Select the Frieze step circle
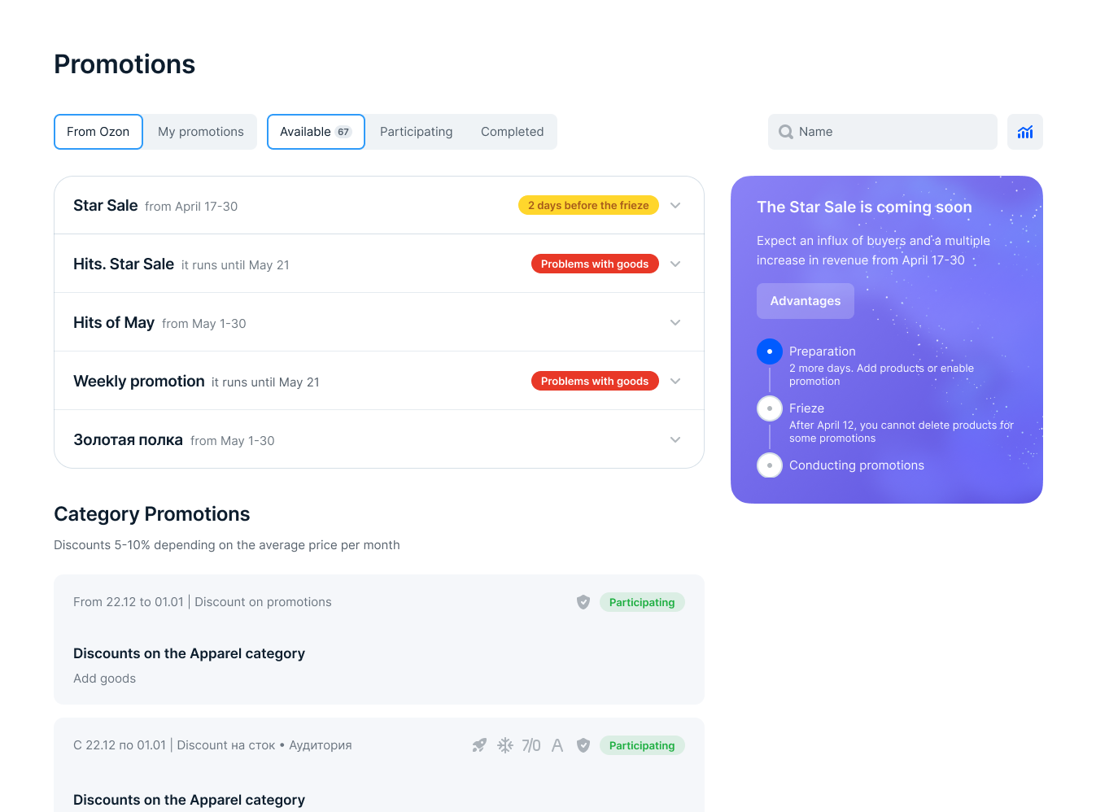1096x812 pixels. coord(770,408)
